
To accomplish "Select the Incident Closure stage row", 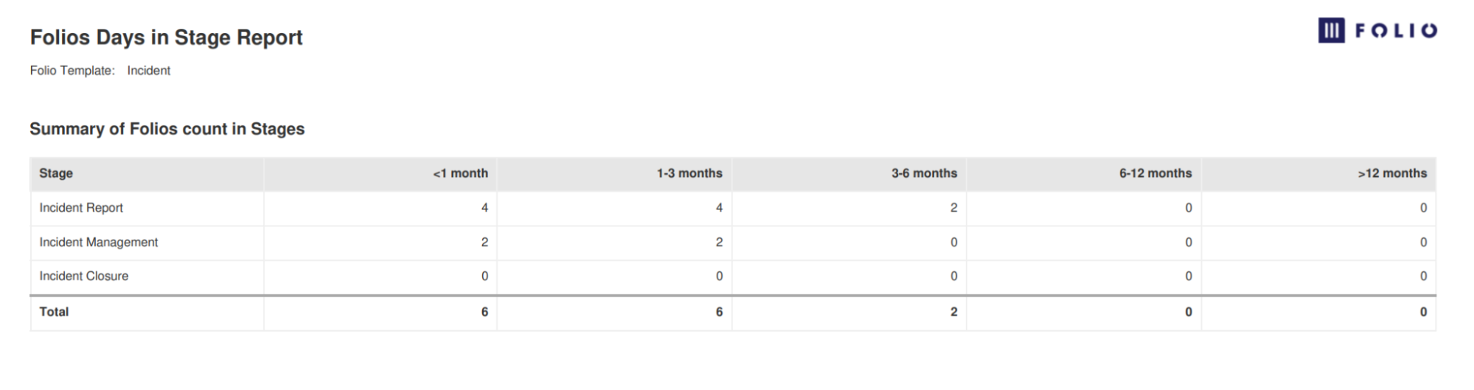I will (83, 276).
